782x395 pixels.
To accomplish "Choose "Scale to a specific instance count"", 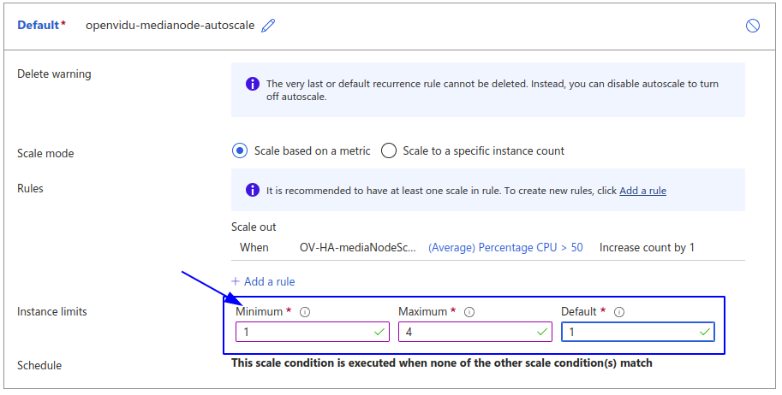I will click(x=389, y=151).
